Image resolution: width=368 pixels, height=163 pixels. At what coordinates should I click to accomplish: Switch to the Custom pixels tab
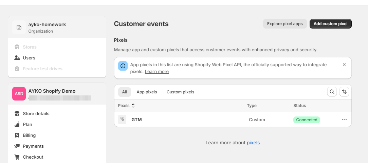point(181,92)
